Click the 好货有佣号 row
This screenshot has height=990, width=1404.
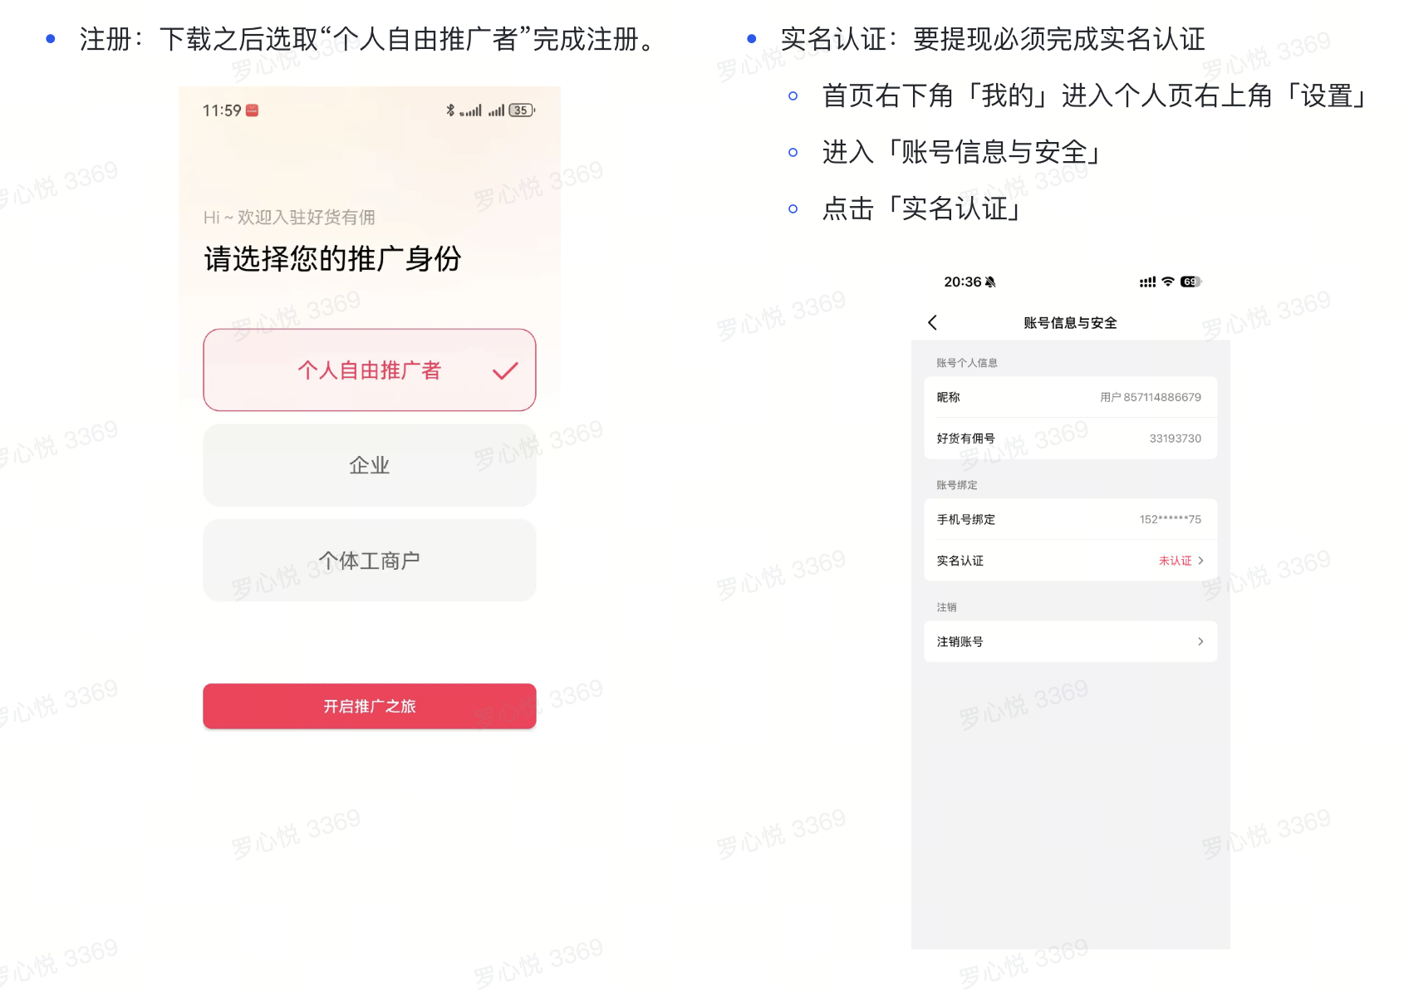pos(1069,439)
